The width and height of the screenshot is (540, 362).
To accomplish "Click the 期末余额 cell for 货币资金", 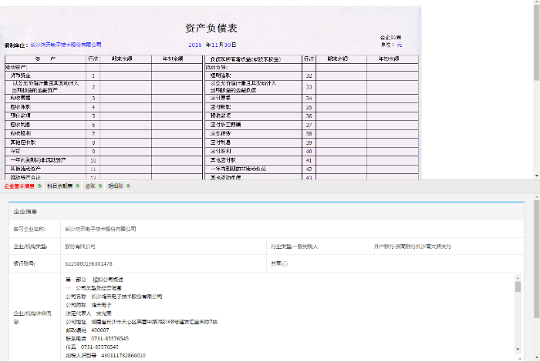I will 126,75.
